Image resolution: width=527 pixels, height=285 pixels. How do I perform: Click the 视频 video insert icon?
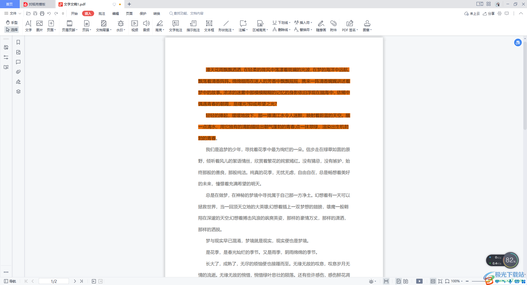click(x=135, y=26)
